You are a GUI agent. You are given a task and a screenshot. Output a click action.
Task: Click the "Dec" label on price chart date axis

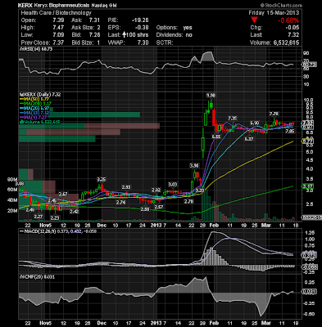click(x=102, y=226)
